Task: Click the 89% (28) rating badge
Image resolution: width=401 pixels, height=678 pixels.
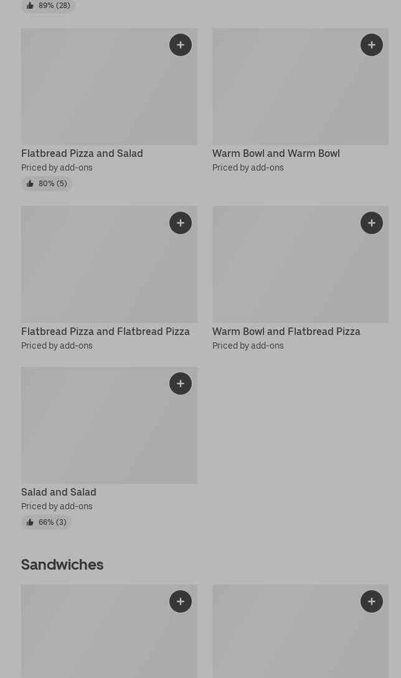Action: click(49, 6)
